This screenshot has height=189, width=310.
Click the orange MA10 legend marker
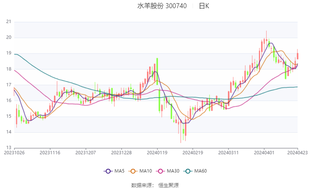tap(134, 171)
